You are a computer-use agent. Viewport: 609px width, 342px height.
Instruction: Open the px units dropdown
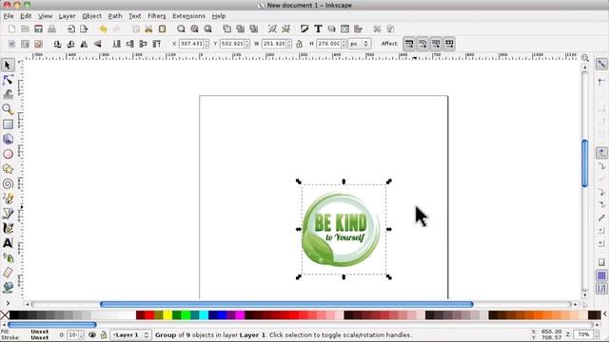(359, 44)
